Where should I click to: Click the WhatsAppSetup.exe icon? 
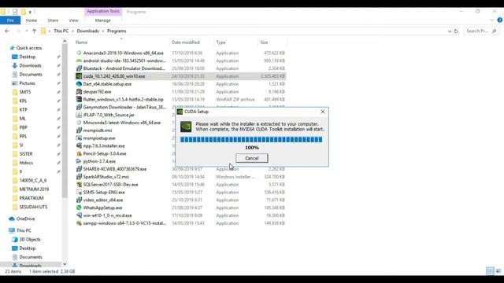coord(79,208)
